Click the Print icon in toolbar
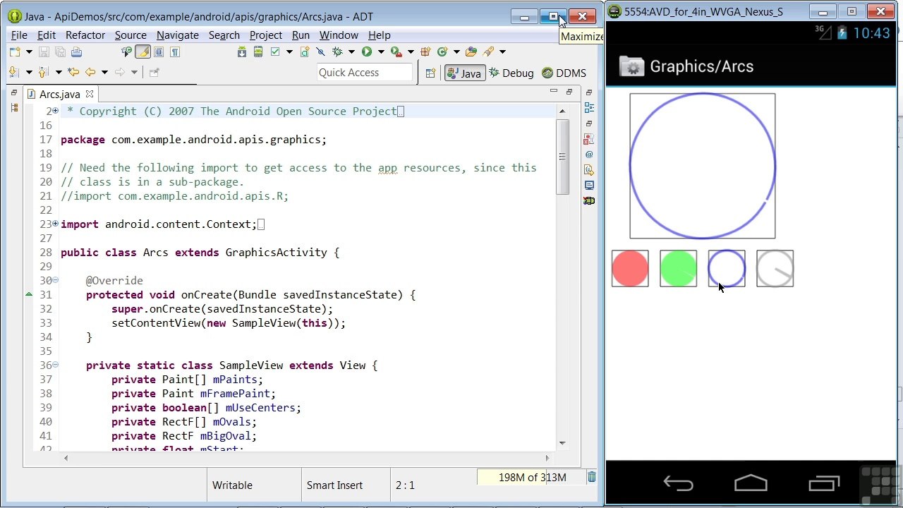Image resolution: width=903 pixels, height=508 pixels. pyautogui.click(x=76, y=52)
